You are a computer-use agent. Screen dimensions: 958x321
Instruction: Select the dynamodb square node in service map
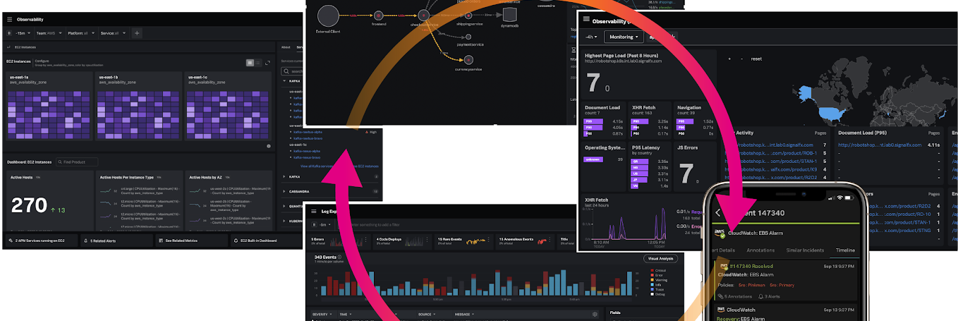pos(510,14)
